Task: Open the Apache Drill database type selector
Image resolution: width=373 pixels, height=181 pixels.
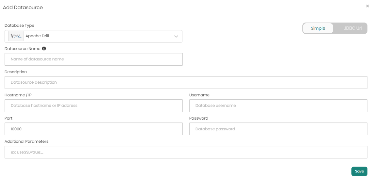Action: point(88,36)
